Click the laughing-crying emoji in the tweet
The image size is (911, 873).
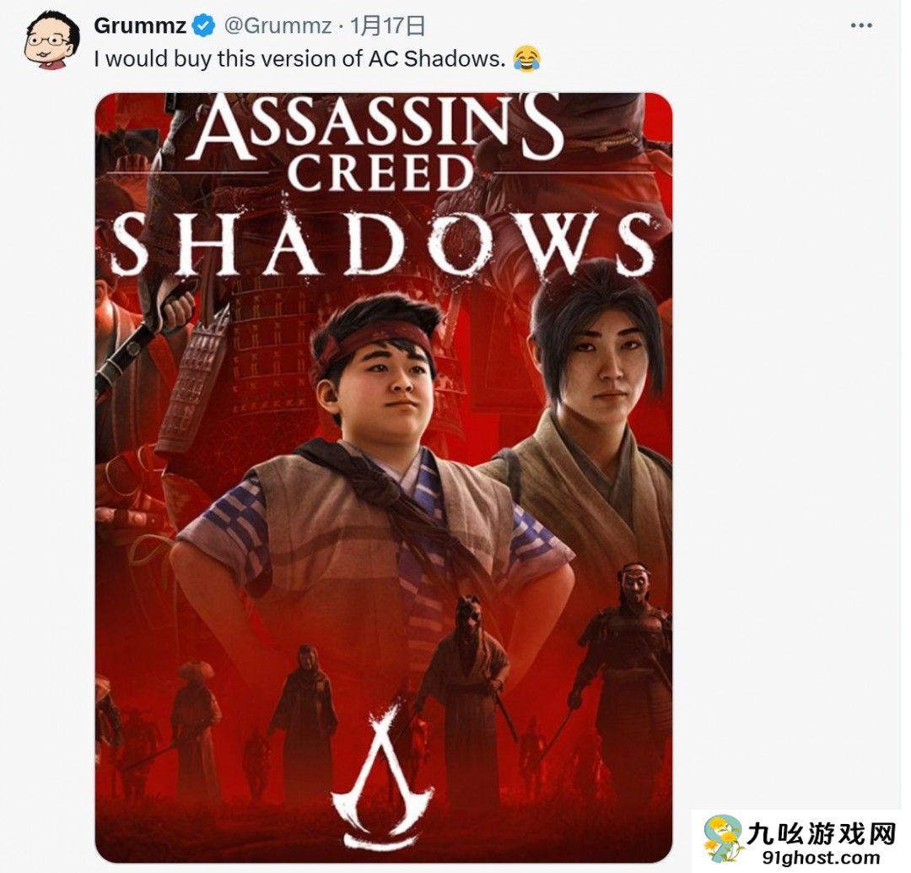click(527, 59)
